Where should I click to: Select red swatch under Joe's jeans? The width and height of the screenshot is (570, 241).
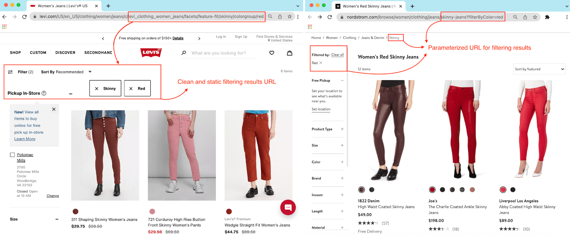432,190
